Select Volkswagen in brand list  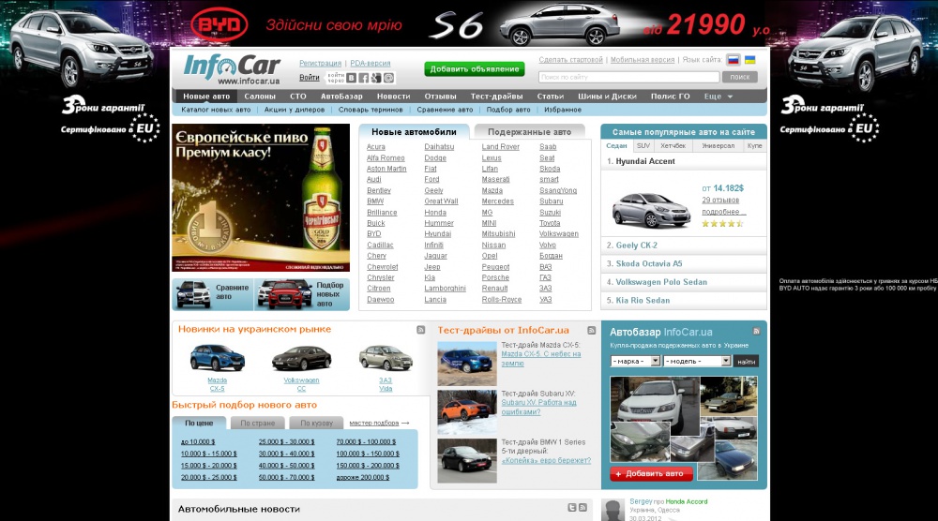coord(559,234)
